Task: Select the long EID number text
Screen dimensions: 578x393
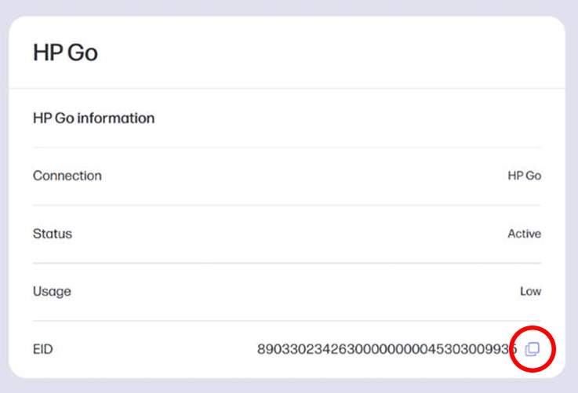Action: [386, 349]
